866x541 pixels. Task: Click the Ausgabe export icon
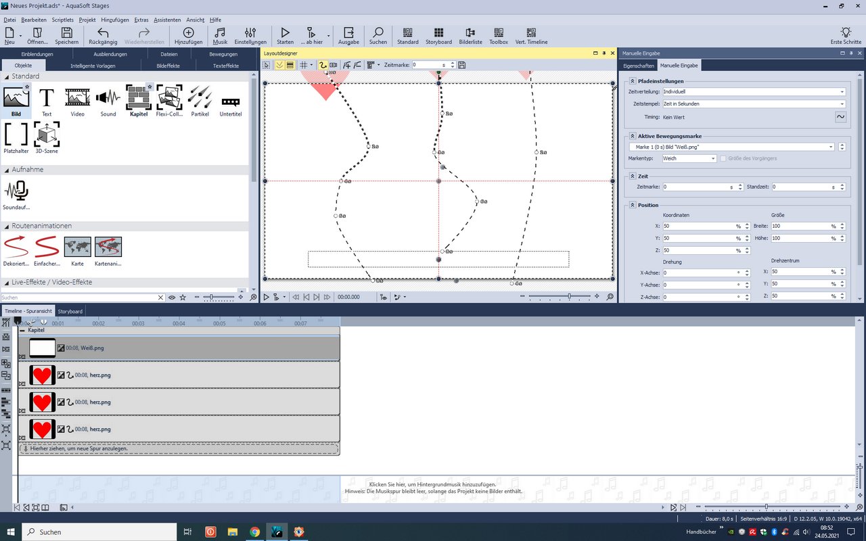348,33
